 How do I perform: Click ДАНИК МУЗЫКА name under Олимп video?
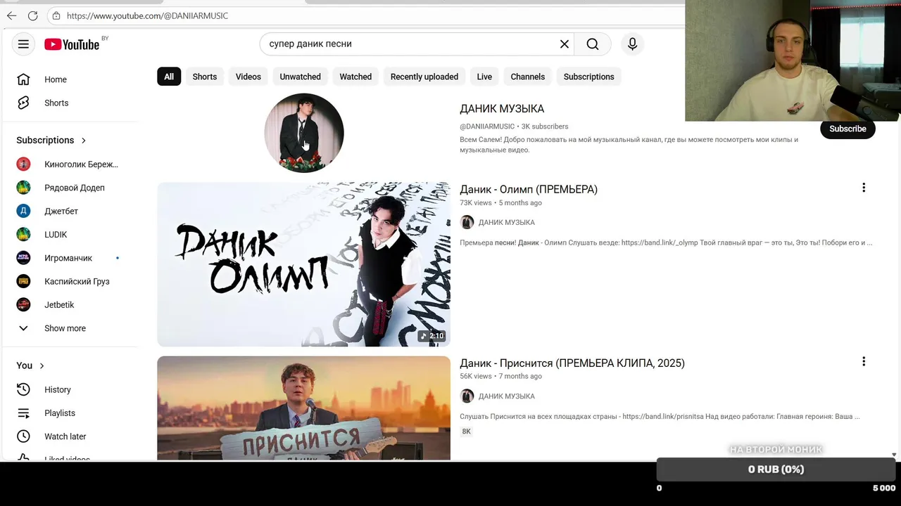coord(507,222)
